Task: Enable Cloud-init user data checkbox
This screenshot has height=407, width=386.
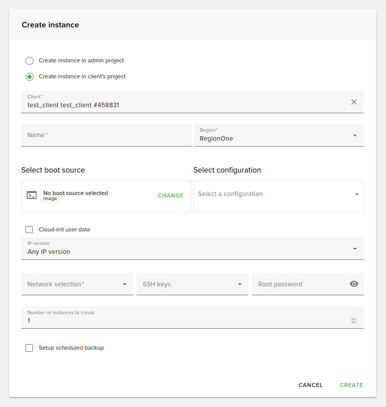Action: coord(29,229)
